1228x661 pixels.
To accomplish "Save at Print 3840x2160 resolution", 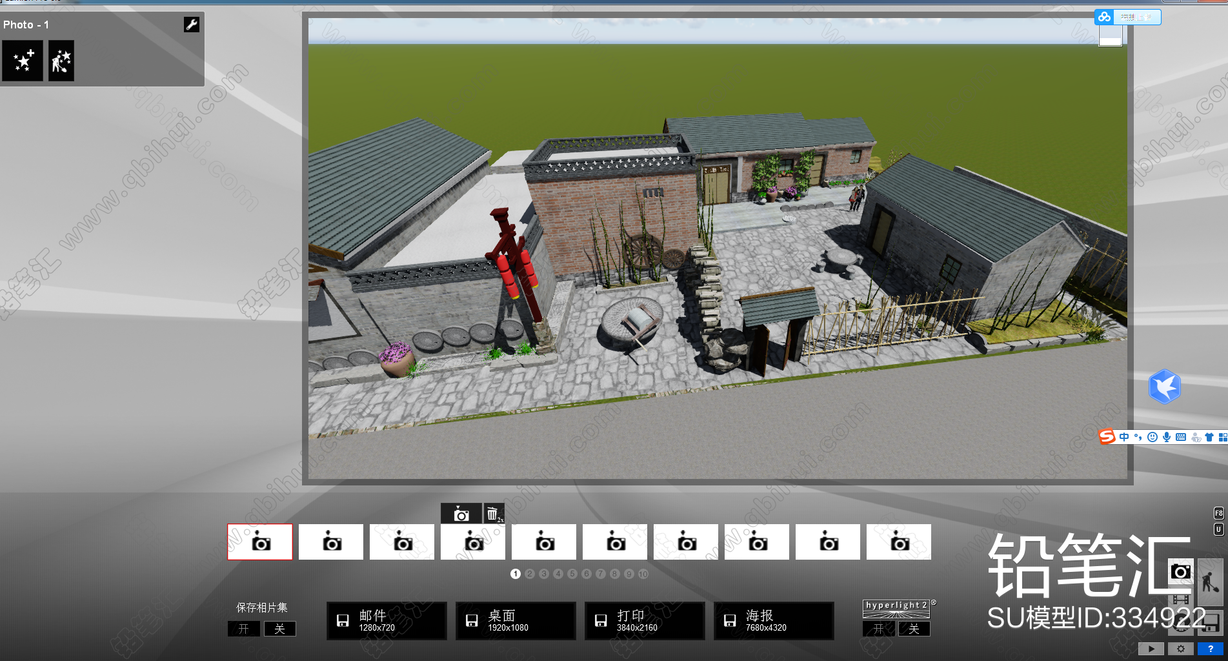I will coord(645,621).
